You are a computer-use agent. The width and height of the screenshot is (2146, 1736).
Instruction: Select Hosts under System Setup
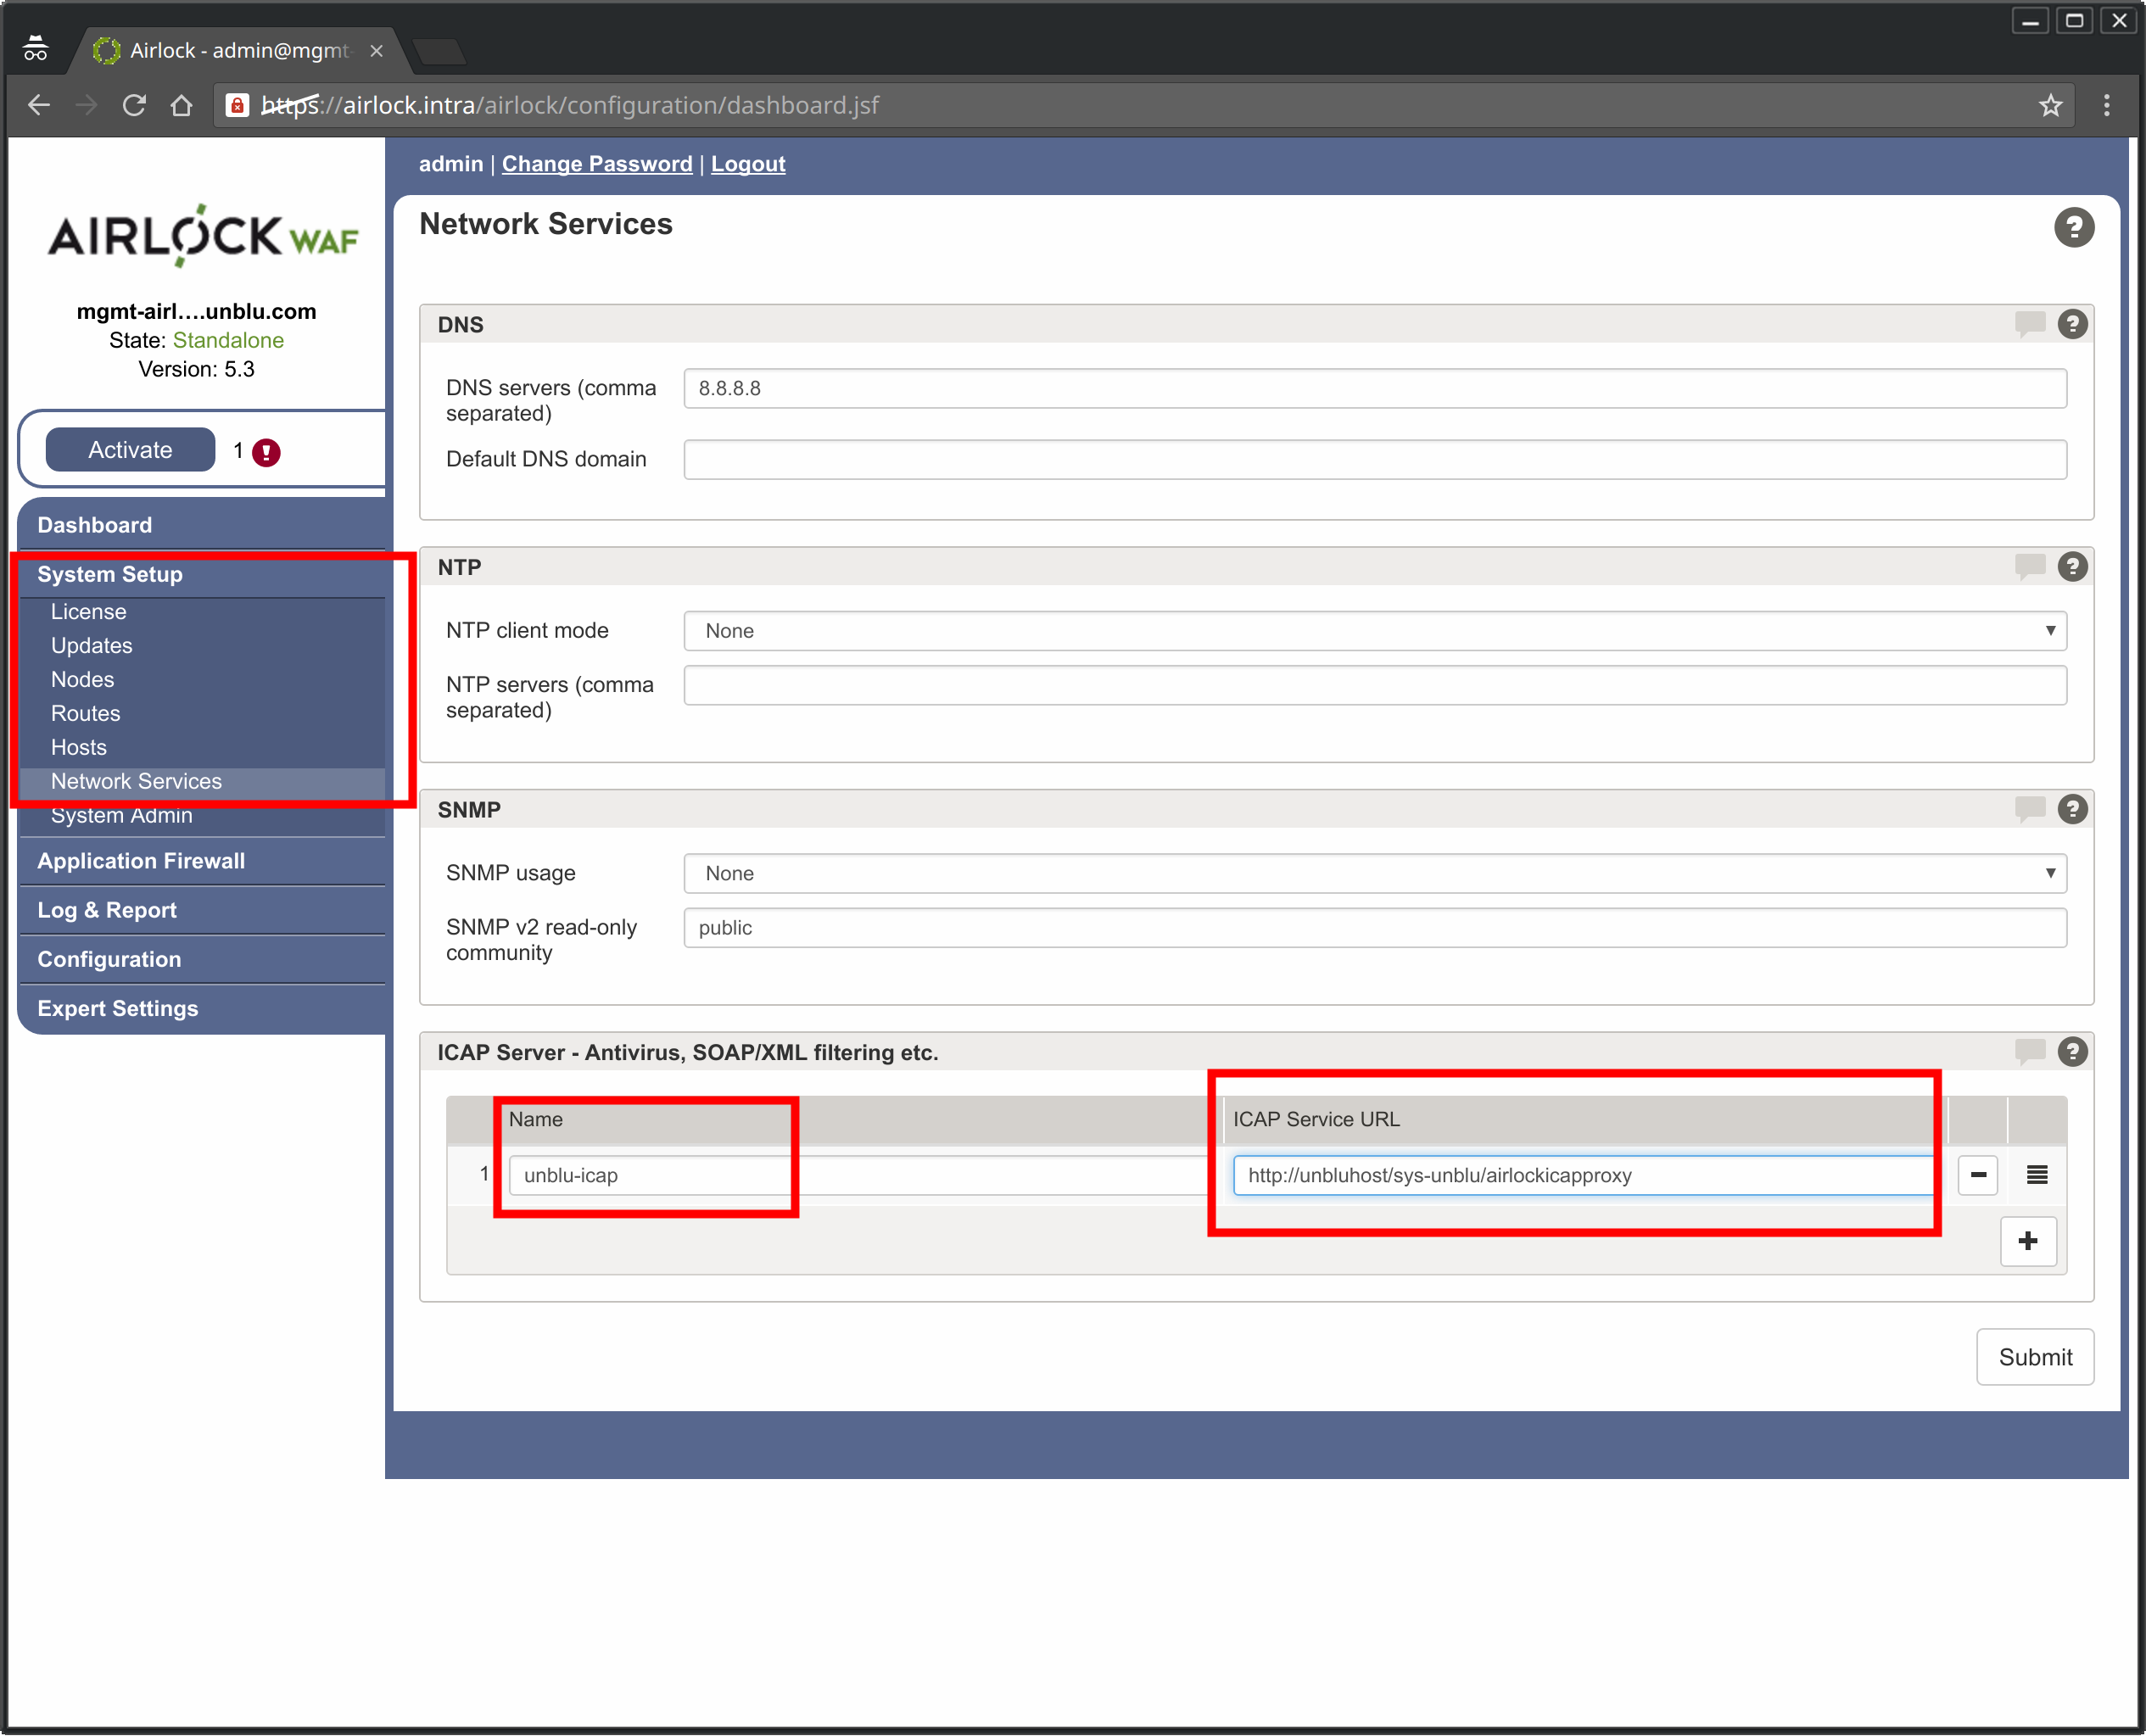click(79, 747)
